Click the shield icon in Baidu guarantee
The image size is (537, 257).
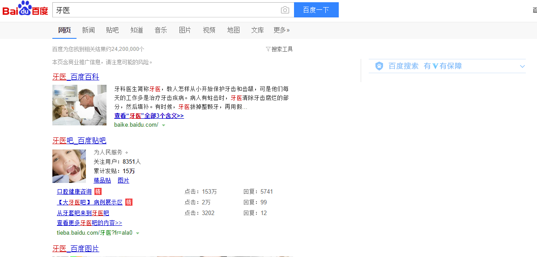(379, 66)
